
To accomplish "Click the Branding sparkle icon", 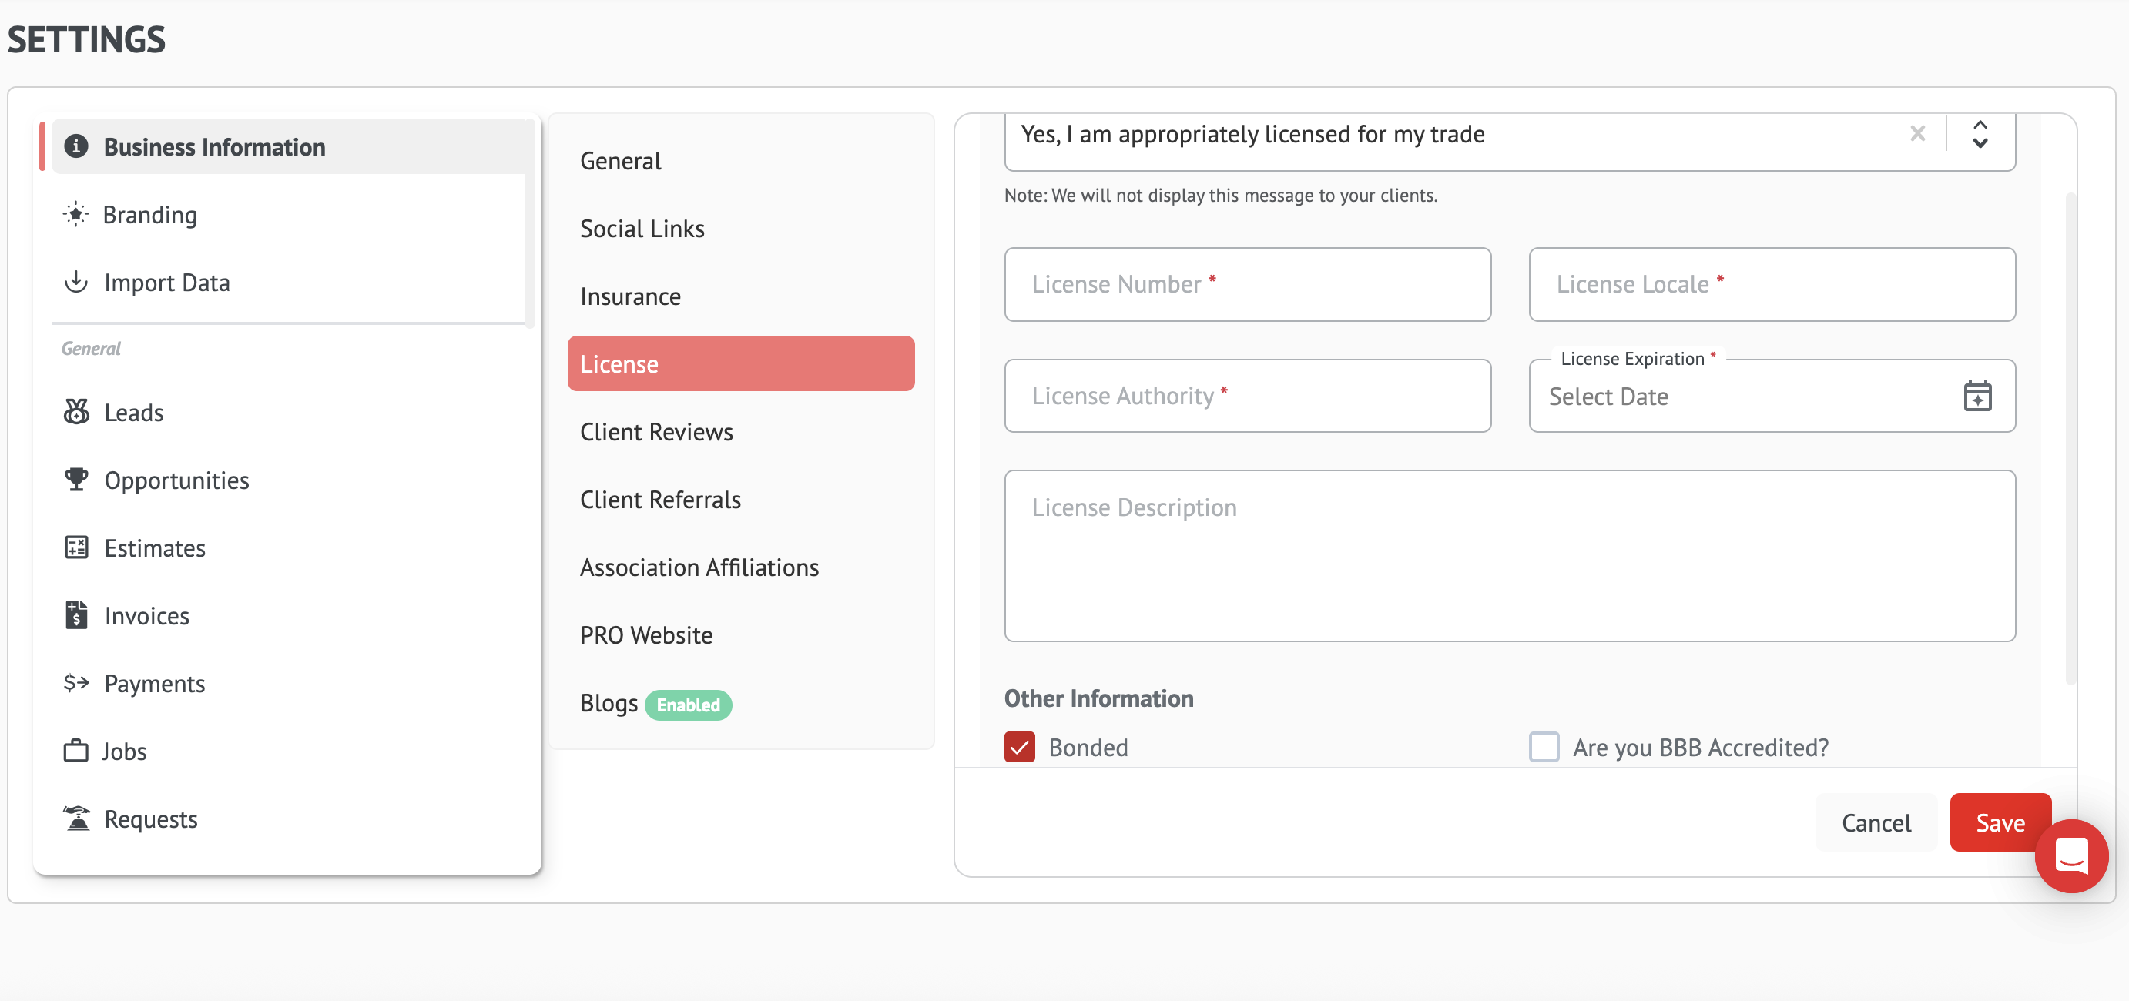I will point(75,215).
